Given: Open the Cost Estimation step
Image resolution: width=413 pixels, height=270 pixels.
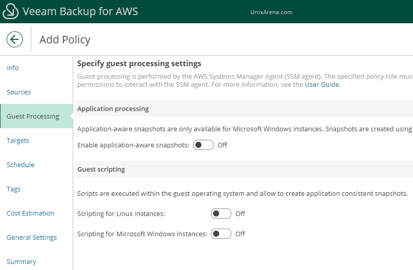Looking at the screenshot, I should (x=31, y=213).
